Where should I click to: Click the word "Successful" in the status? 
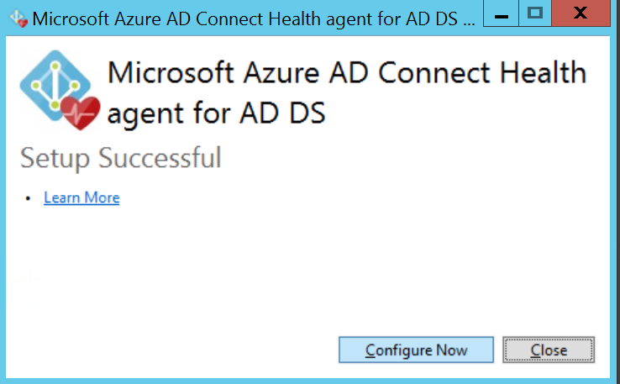pos(159,157)
